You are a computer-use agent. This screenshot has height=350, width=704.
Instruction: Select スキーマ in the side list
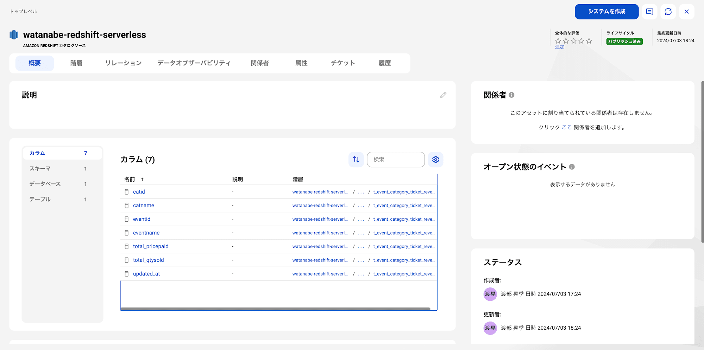coord(62,169)
